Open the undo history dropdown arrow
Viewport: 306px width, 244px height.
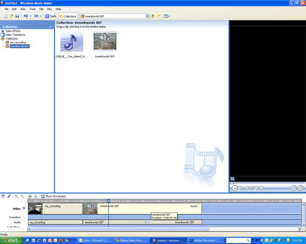[31, 17]
